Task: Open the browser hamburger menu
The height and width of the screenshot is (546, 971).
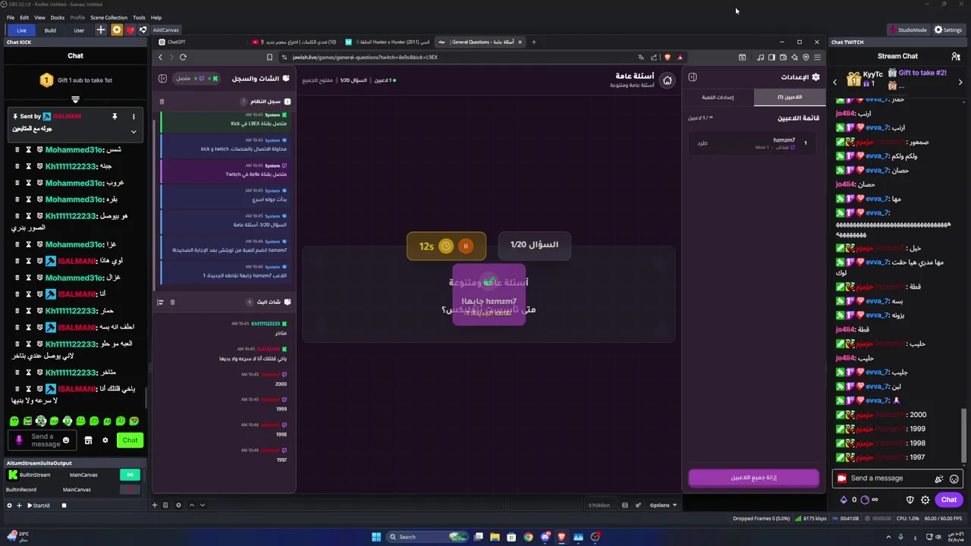Action: (x=817, y=57)
